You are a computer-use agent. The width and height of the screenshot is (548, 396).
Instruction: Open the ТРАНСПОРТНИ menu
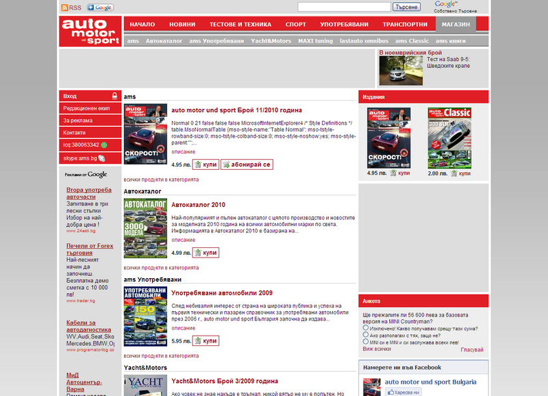click(x=405, y=25)
